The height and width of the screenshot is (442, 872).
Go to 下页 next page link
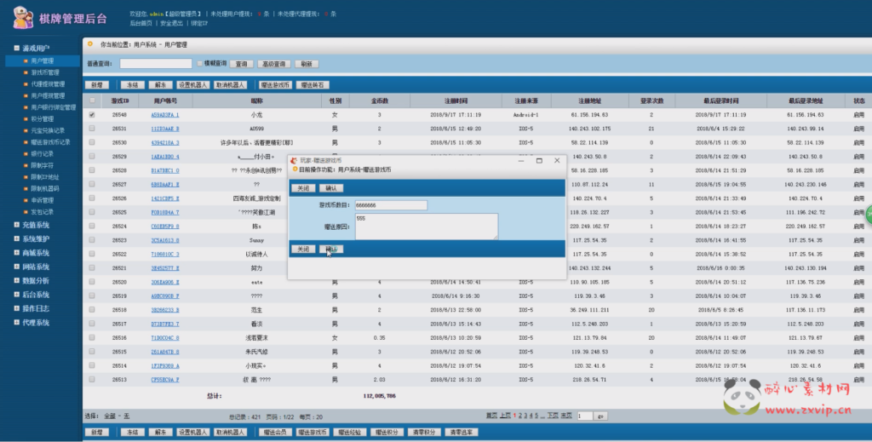click(x=553, y=416)
